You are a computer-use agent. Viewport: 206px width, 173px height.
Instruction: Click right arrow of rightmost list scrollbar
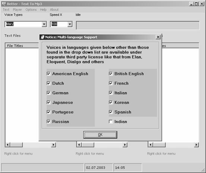click(196, 145)
